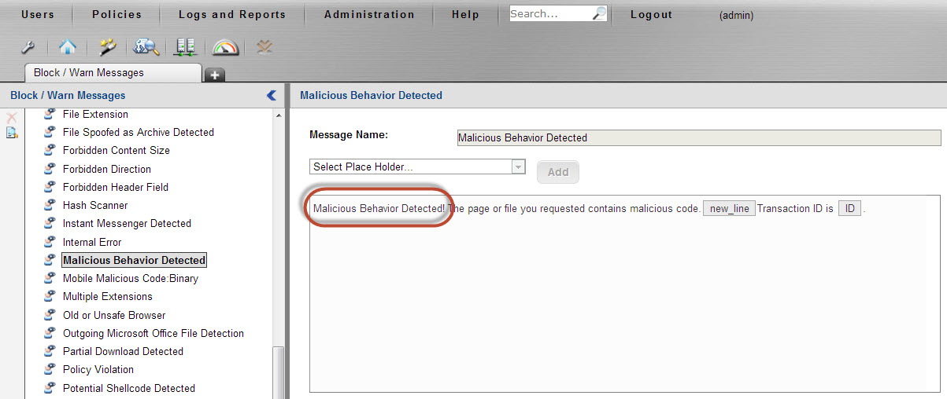Select the Block / Warn Messages tab
This screenshot has width=947, height=399.
click(x=89, y=72)
